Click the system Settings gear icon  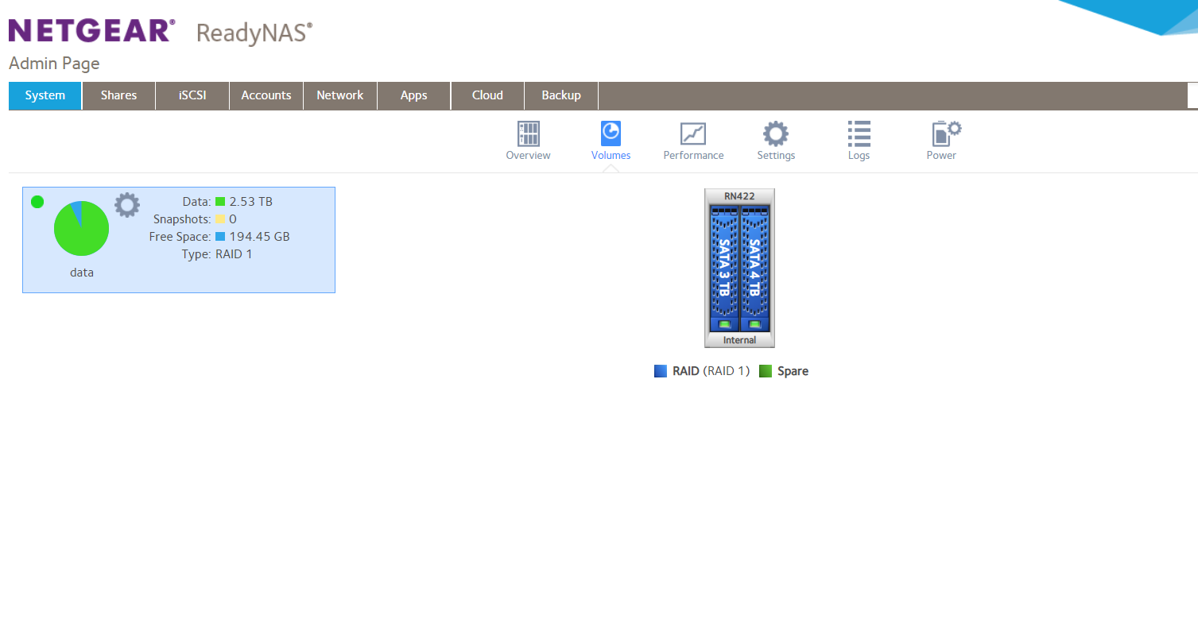(775, 140)
